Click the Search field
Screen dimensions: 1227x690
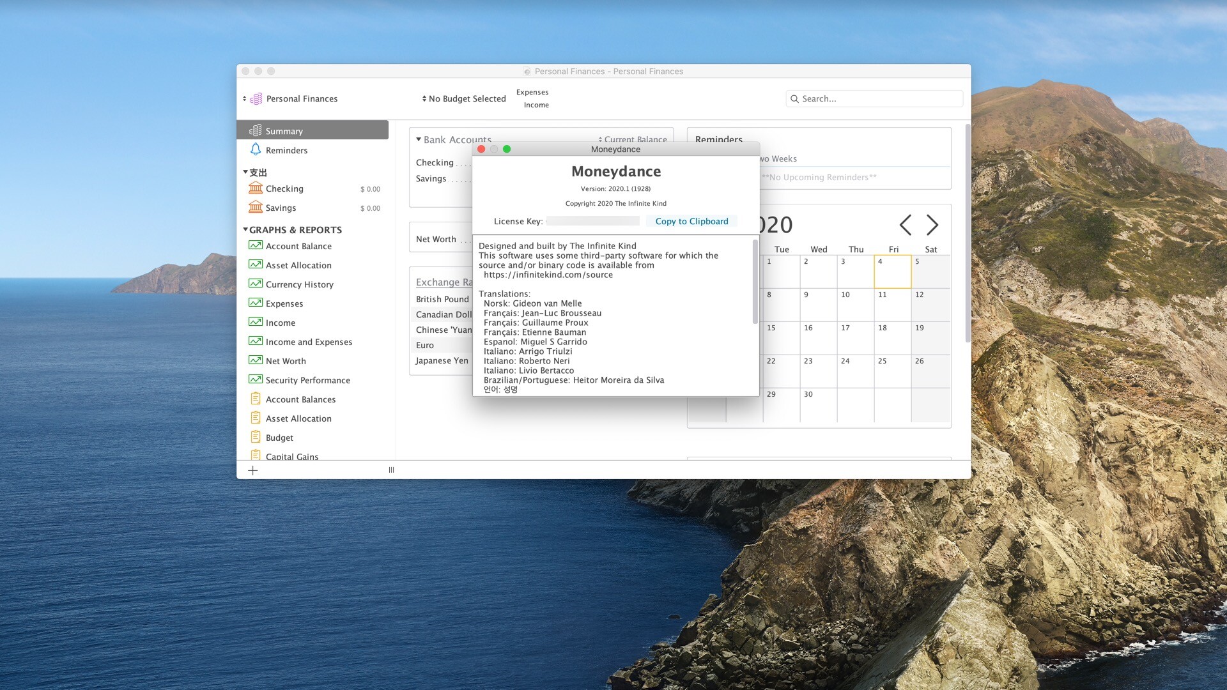874,98
